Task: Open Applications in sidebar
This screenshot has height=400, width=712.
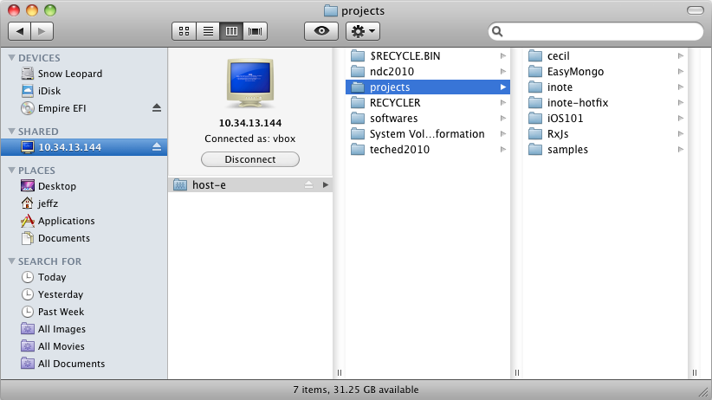Action: (x=67, y=221)
